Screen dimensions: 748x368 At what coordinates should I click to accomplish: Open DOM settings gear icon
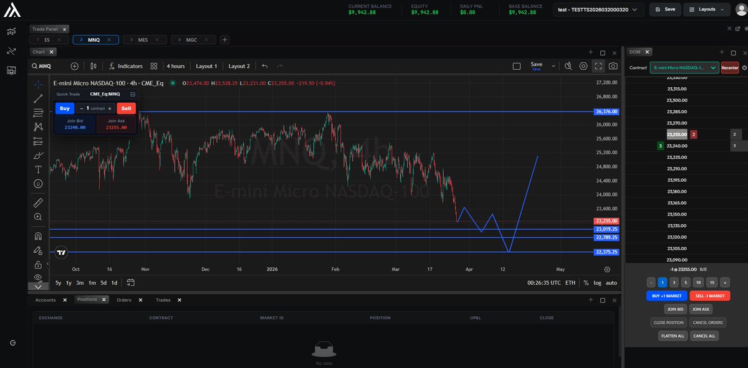(x=744, y=67)
